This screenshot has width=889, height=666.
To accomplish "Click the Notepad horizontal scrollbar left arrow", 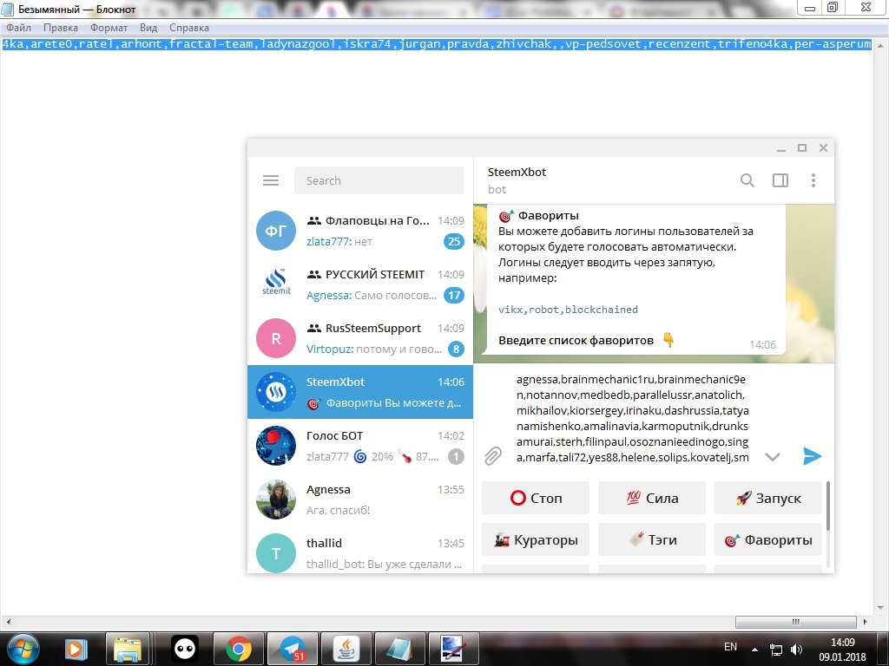I will (8, 622).
